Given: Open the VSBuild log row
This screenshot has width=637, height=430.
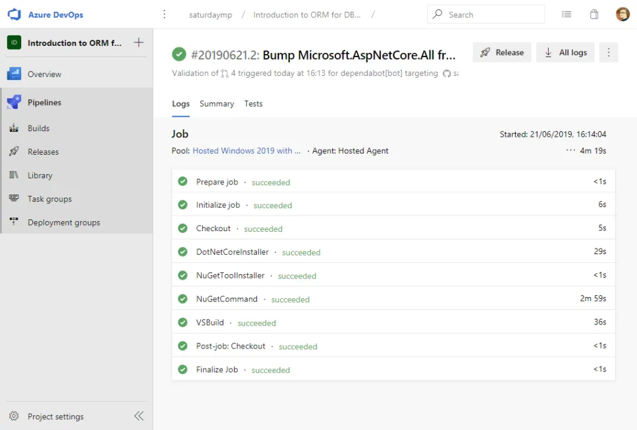Looking at the screenshot, I should click(x=393, y=322).
